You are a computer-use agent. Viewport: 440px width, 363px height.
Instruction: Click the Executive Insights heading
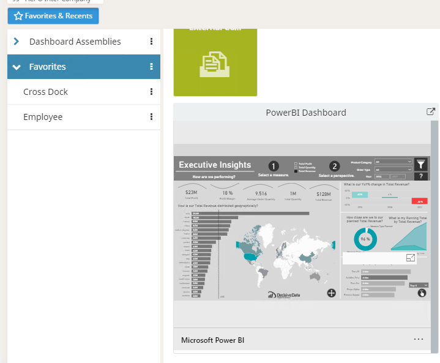215,165
